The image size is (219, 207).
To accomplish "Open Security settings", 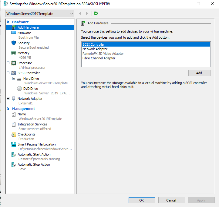I will pyautogui.click(x=24, y=43).
